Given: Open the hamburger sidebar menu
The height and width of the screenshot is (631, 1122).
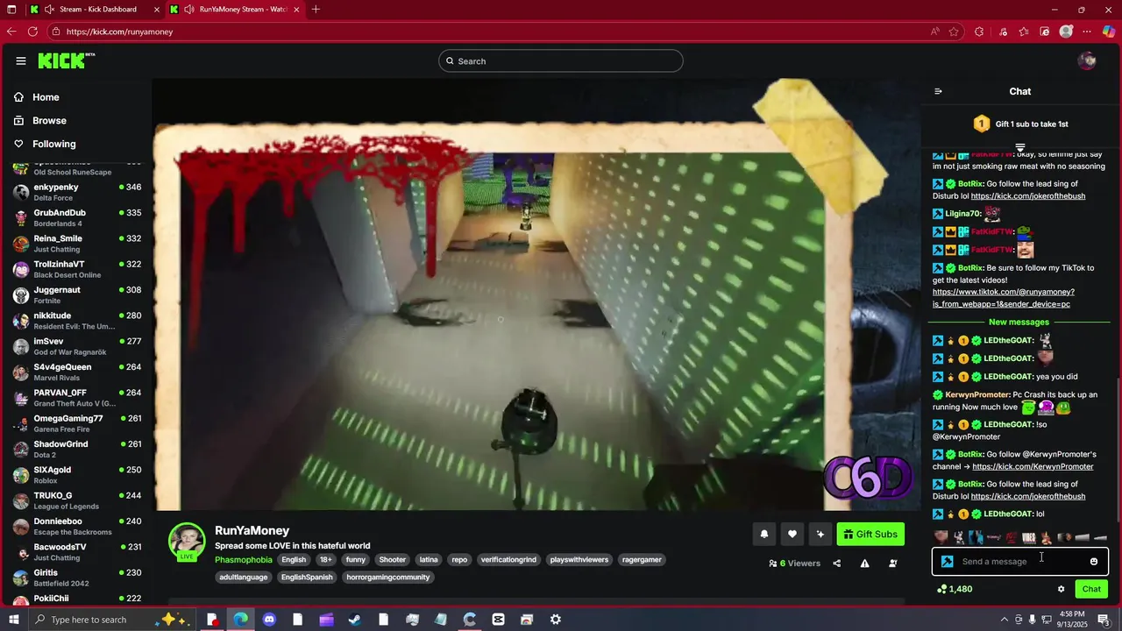Looking at the screenshot, I should (21, 60).
